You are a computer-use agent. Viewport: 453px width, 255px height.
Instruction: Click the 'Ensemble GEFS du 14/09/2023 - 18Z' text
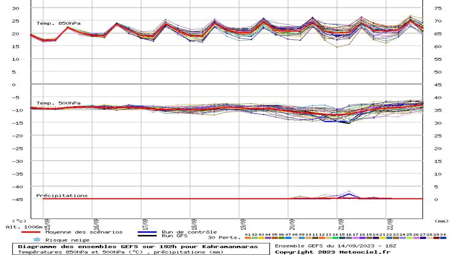335,246
